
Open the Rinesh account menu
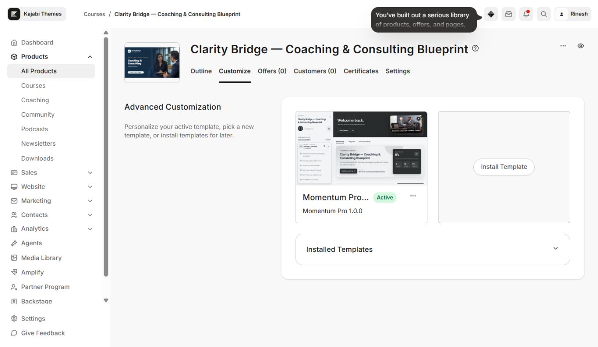coord(573,14)
